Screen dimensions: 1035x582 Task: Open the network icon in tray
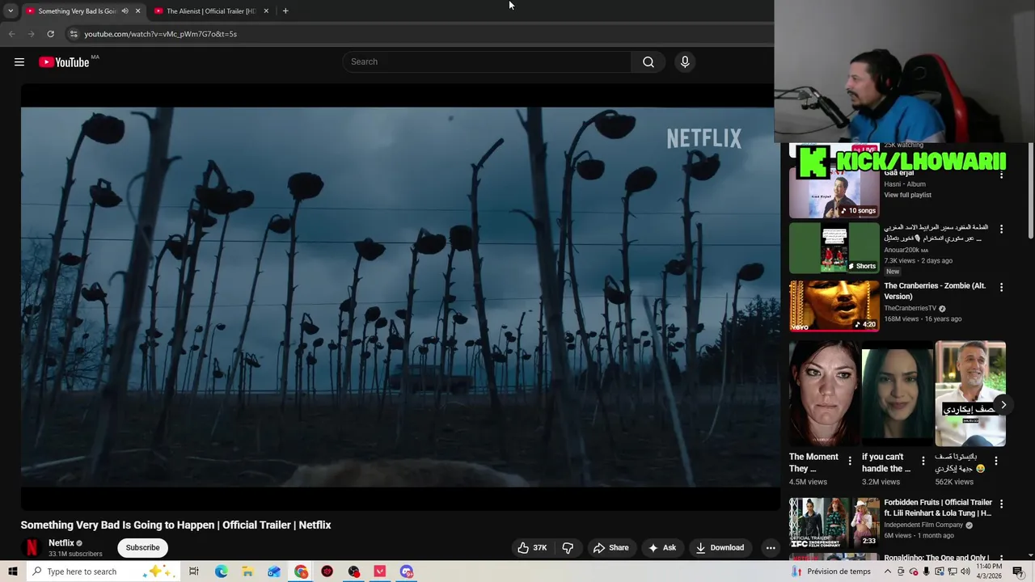coord(952,571)
